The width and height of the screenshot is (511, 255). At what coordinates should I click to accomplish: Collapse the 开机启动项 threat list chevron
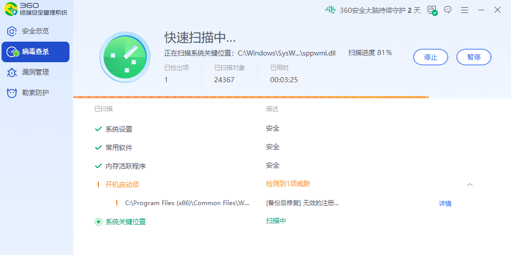[x=470, y=185]
